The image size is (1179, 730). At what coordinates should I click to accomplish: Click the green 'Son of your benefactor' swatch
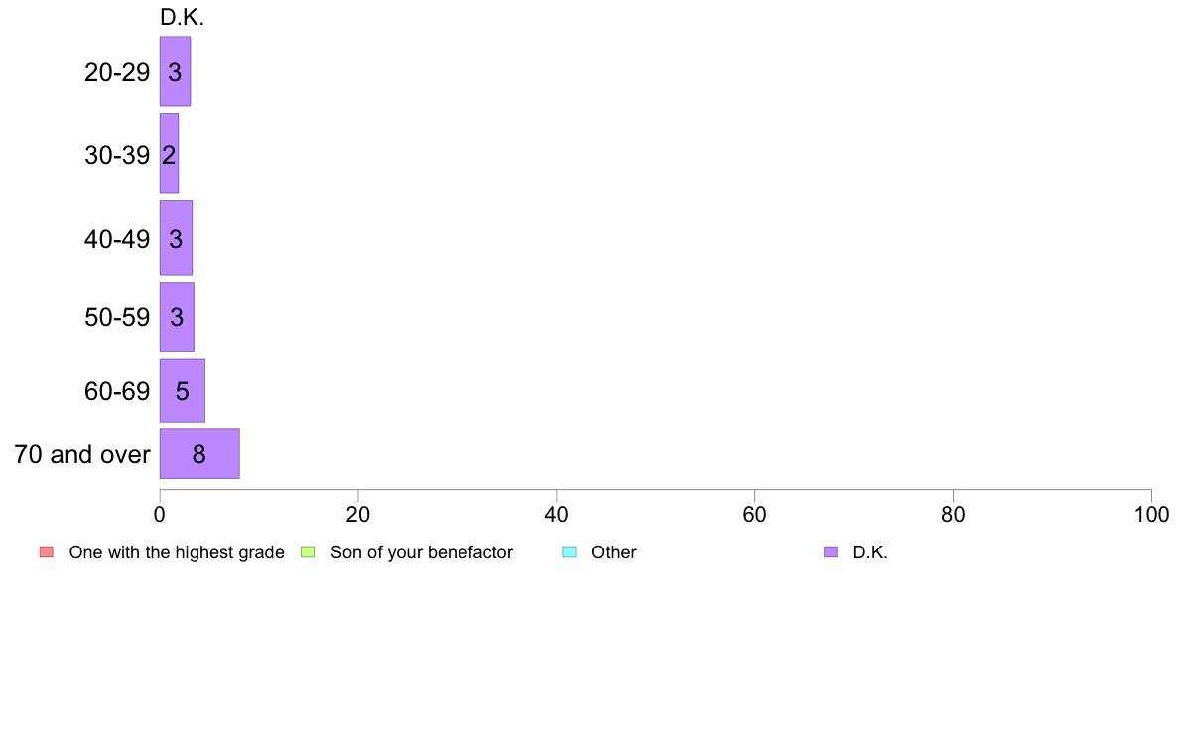(x=308, y=551)
